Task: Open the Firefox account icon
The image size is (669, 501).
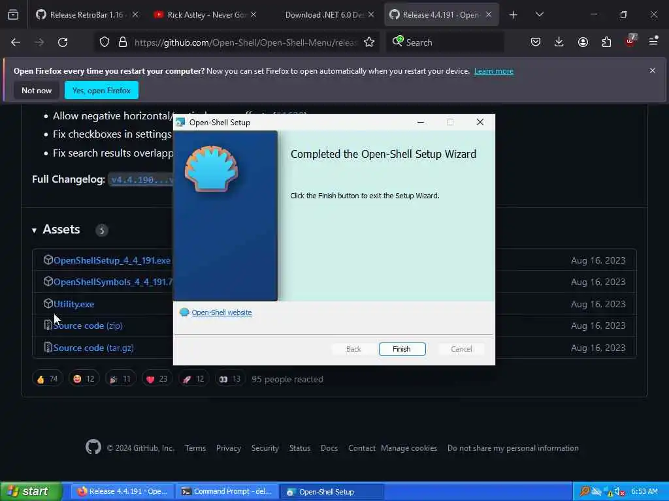Action: click(x=583, y=42)
